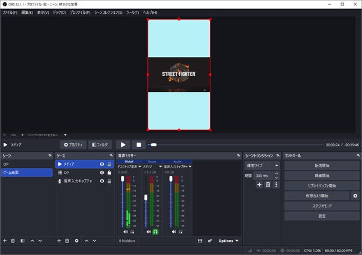Screen dimensions: 362x255
Task: Open the scene filters icon in the scenes panel
Action: (22, 241)
